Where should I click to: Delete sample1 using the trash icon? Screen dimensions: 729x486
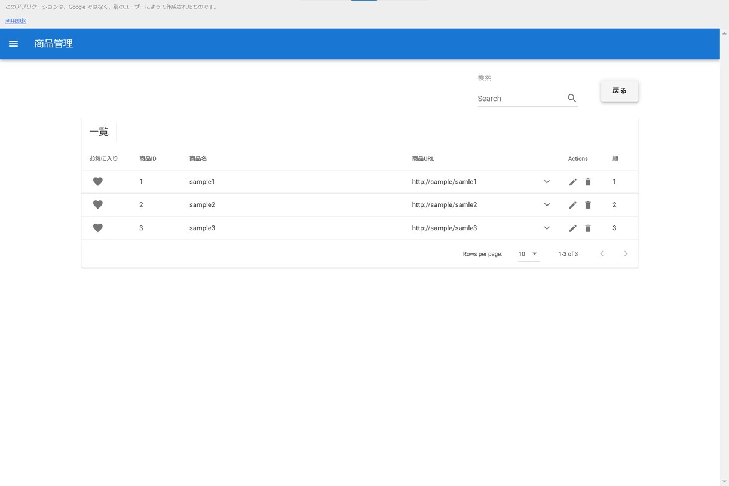pos(588,182)
